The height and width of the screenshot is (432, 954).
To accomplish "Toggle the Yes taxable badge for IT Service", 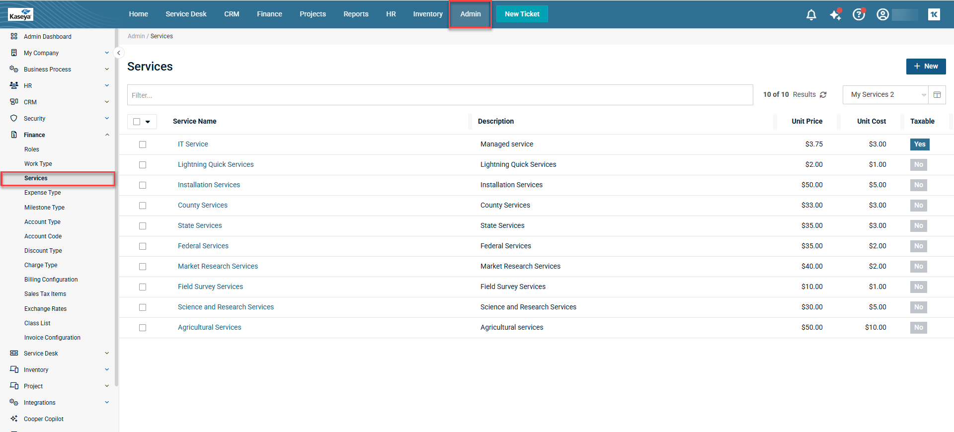I will point(919,144).
